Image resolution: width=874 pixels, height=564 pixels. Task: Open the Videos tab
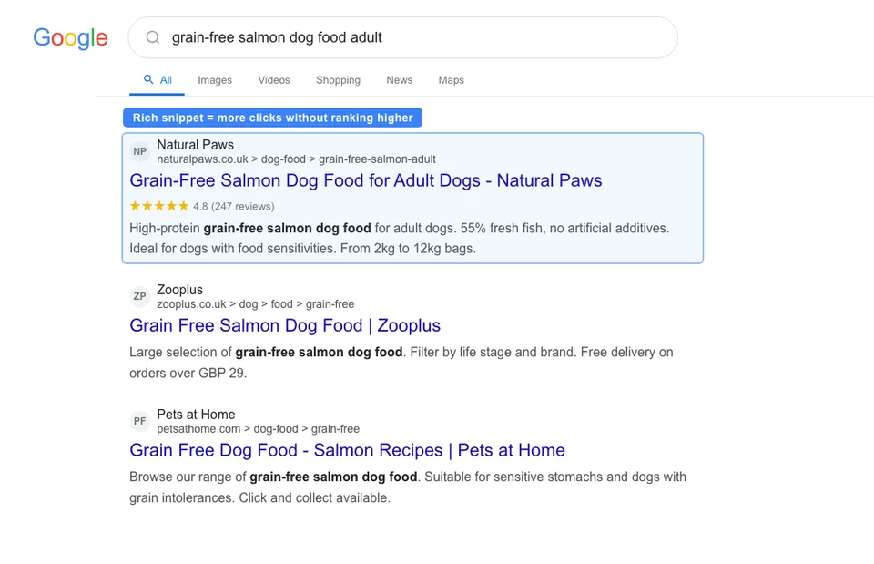point(273,80)
